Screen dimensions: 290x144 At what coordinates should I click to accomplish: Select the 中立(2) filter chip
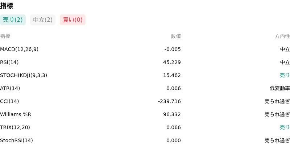coord(43,20)
